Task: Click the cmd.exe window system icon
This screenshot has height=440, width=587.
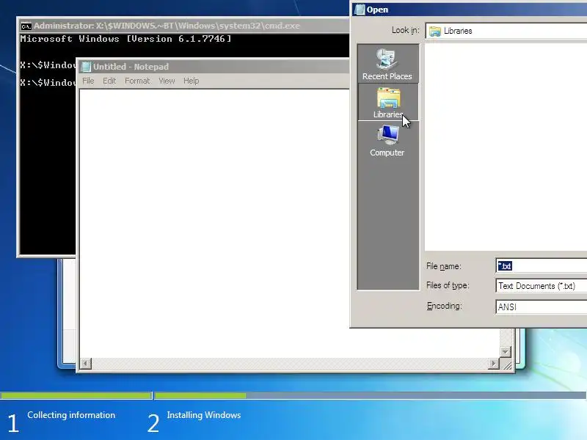Action: (x=26, y=26)
